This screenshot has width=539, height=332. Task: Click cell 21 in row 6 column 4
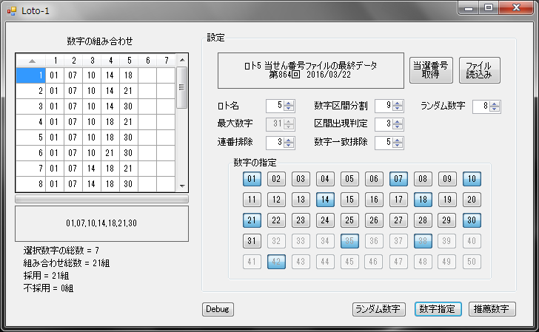tap(110, 153)
